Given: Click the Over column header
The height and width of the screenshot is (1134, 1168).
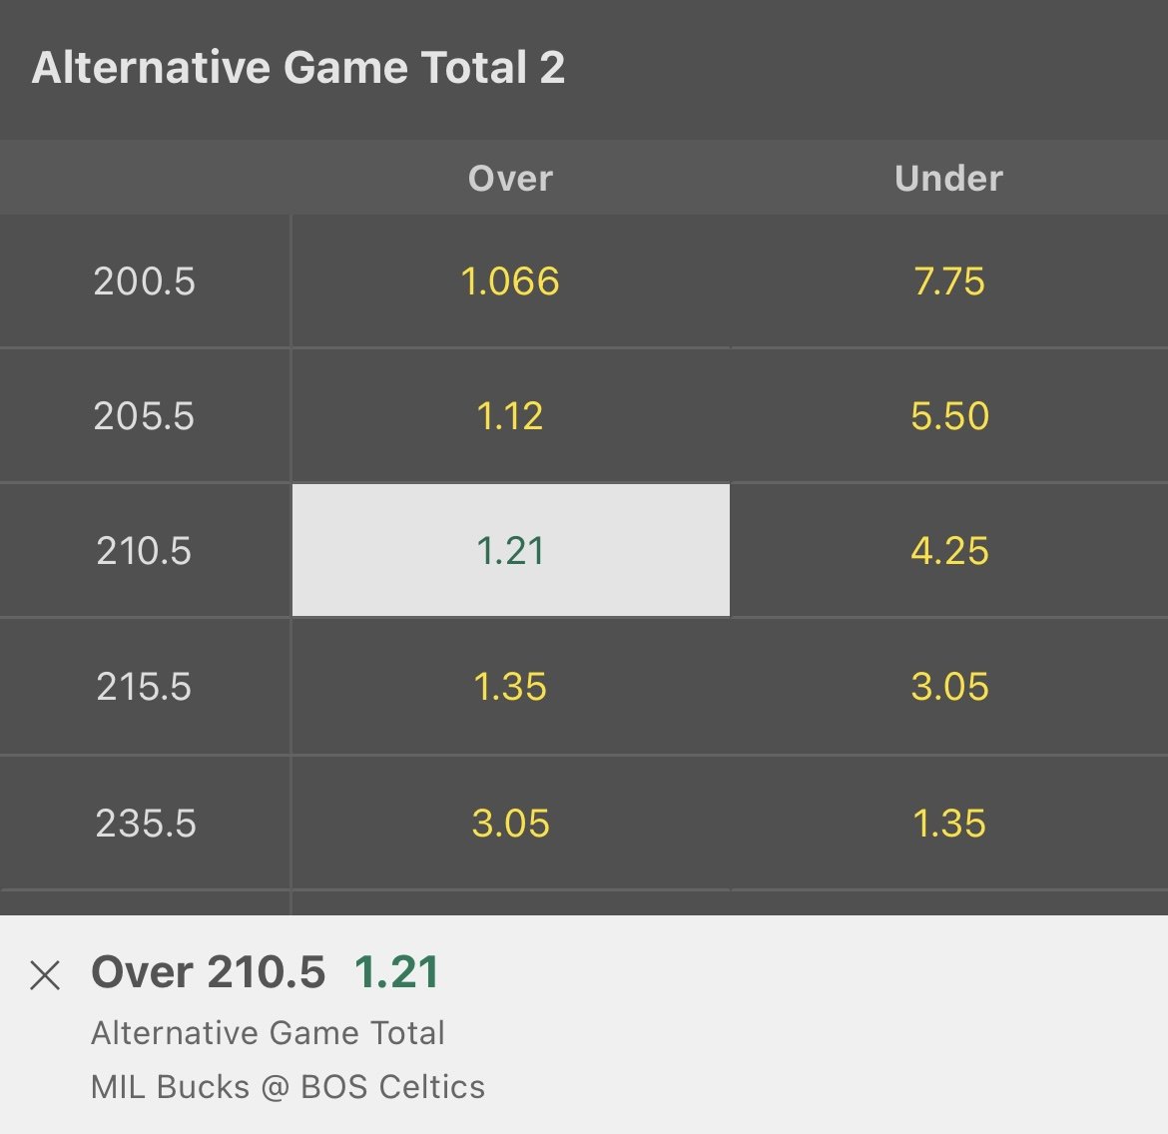Looking at the screenshot, I should tap(510, 178).
